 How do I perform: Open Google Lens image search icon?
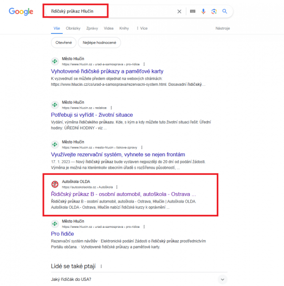pos(214,11)
